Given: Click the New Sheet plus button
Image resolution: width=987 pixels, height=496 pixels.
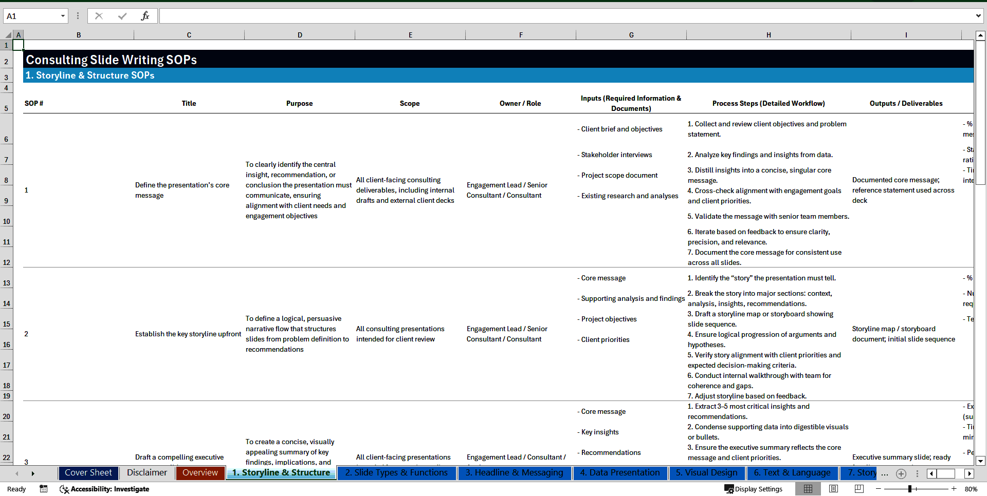Looking at the screenshot, I should coord(901,473).
